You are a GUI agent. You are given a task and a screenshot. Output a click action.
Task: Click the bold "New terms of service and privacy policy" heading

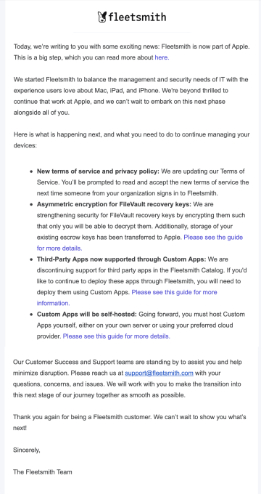pos(99,171)
